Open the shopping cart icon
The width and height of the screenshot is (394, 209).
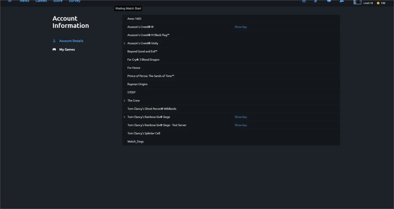[x=304, y=1]
